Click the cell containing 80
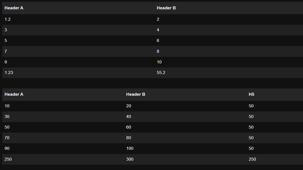 [128, 138]
